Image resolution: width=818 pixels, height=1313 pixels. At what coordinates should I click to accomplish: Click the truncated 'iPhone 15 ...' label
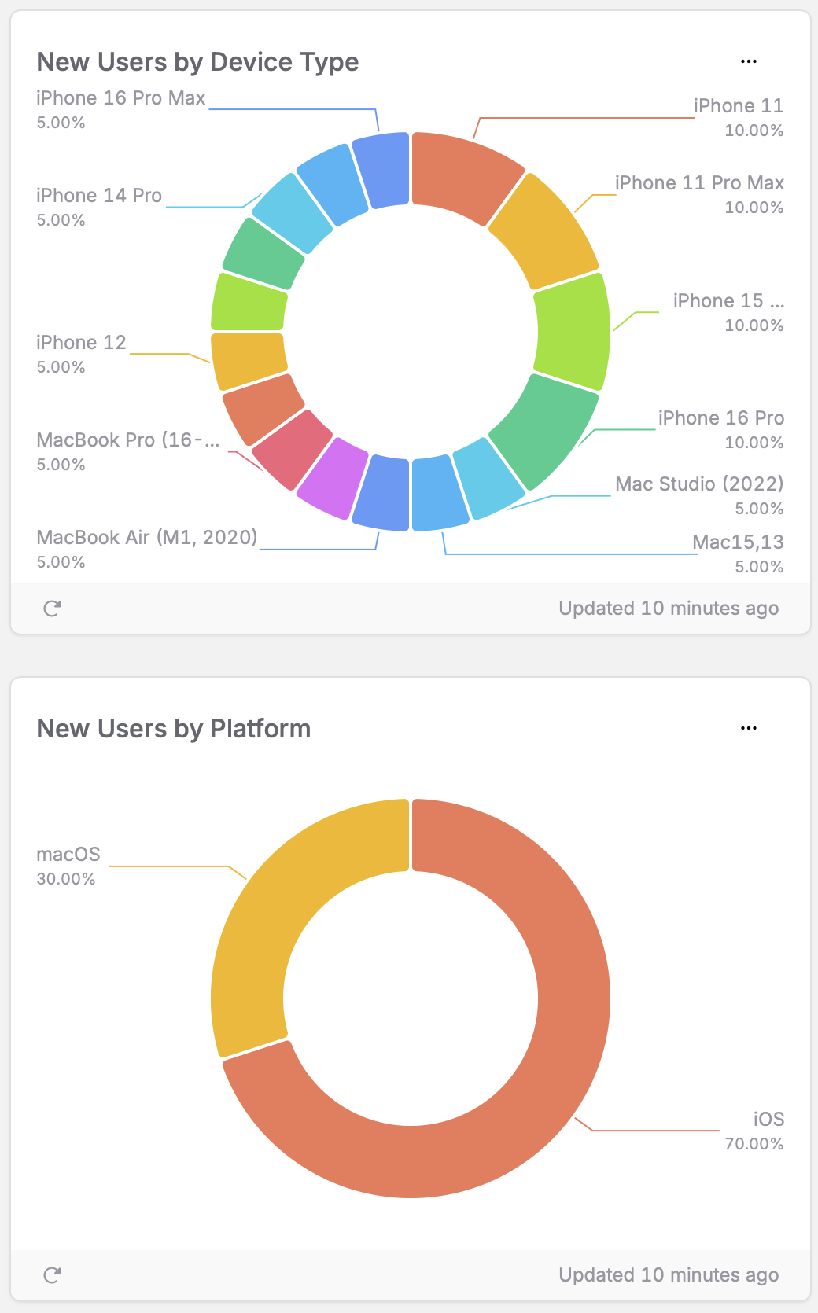728,301
